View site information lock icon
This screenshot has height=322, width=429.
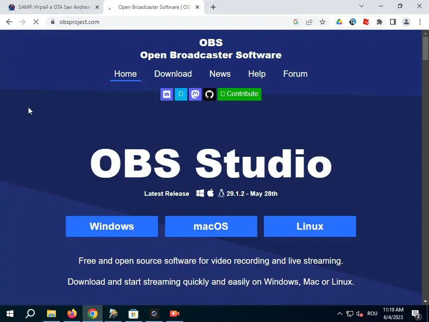53,22
